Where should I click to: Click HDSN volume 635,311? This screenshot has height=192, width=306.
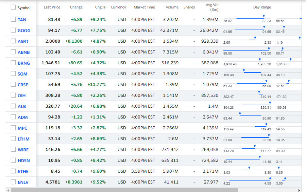click(x=170, y=160)
